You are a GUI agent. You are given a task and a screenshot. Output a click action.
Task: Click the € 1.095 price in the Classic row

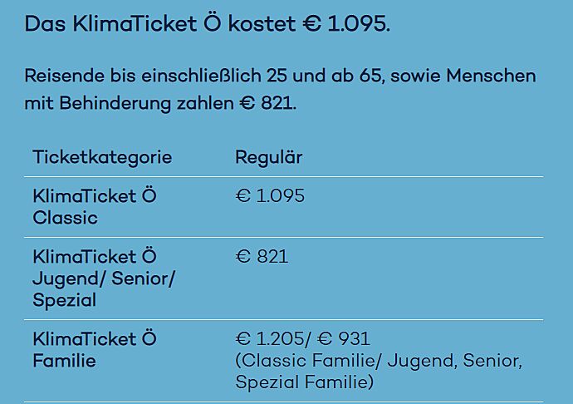(270, 196)
